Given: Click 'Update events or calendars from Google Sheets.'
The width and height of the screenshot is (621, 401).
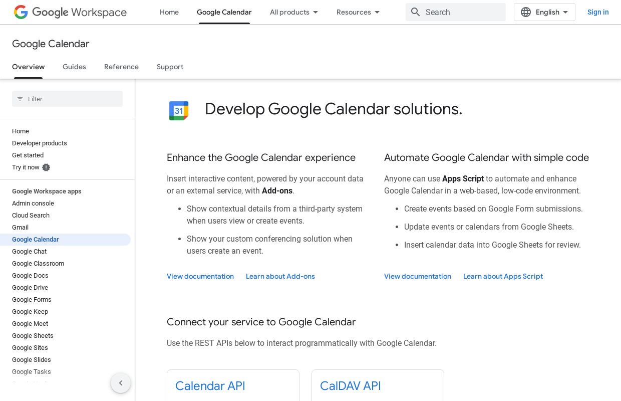Looking at the screenshot, I should click(489, 227).
